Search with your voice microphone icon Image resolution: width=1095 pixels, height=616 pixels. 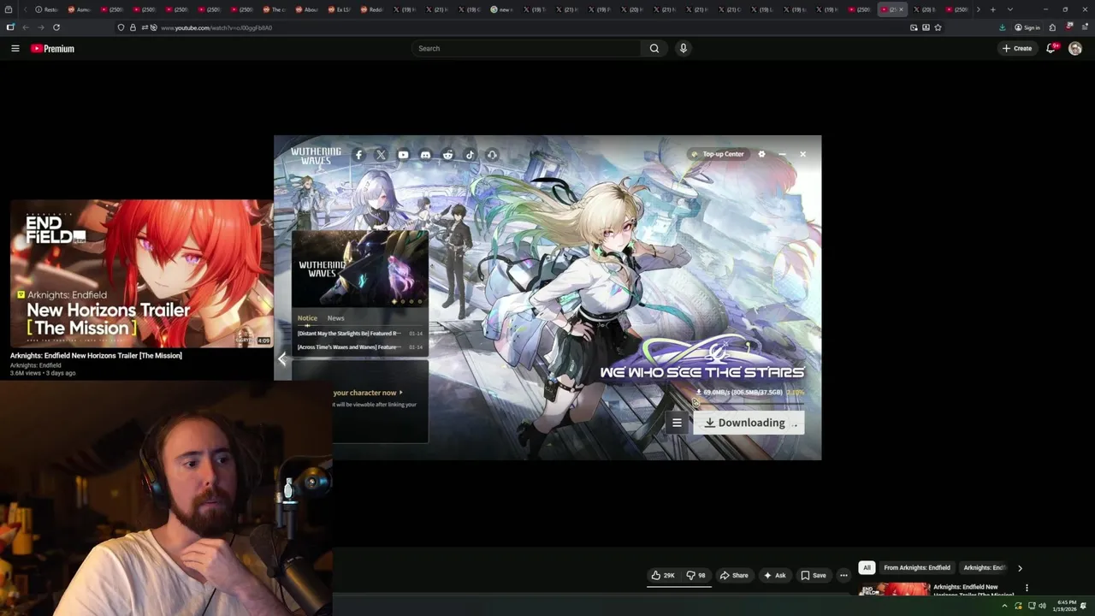[683, 49]
